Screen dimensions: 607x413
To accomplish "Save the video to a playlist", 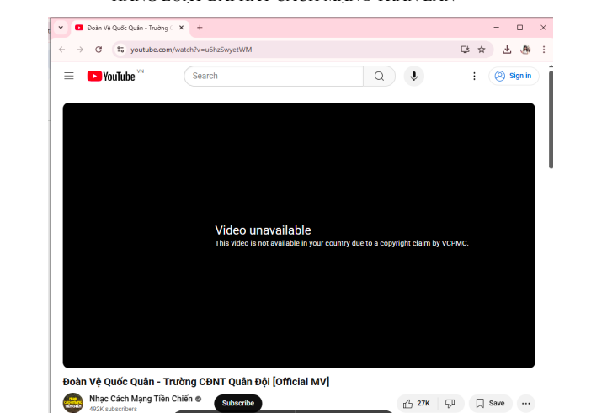I will pyautogui.click(x=490, y=403).
